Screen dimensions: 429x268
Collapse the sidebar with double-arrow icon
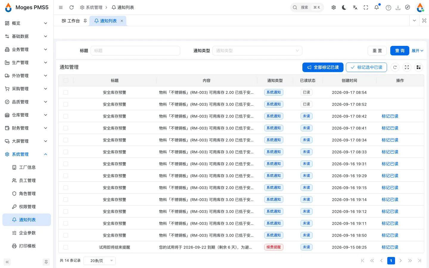(7, 262)
